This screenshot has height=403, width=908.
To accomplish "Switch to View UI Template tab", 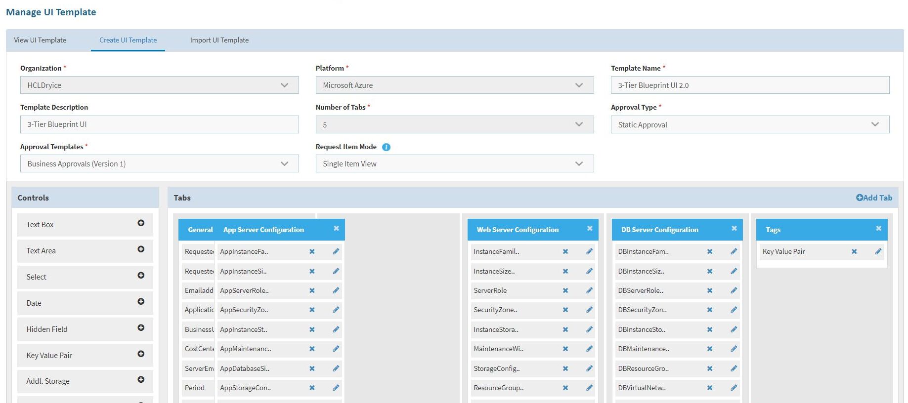I will pyautogui.click(x=40, y=40).
